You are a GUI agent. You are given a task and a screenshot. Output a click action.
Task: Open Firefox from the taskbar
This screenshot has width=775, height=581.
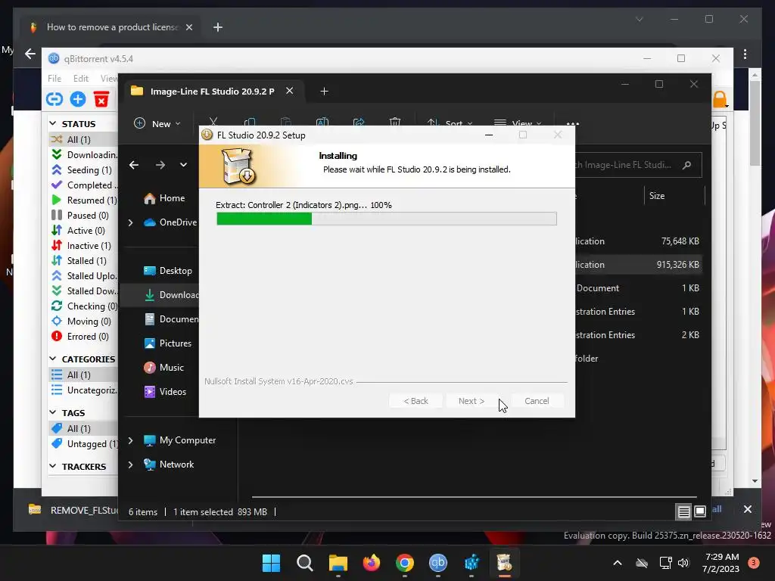click(371, 563)
